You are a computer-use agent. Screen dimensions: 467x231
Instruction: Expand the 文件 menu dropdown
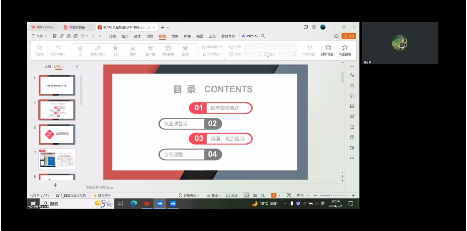pyautogui.click(x=40, y=36)
